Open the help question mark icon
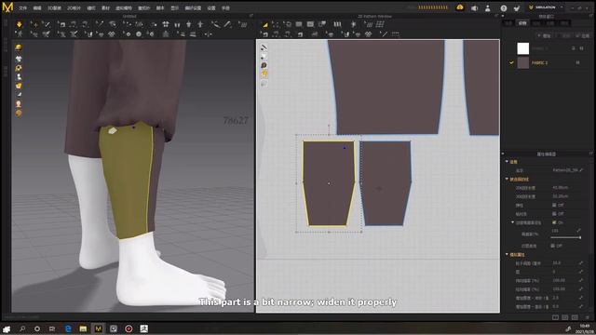The image size is (596, 335). point(503,7)
